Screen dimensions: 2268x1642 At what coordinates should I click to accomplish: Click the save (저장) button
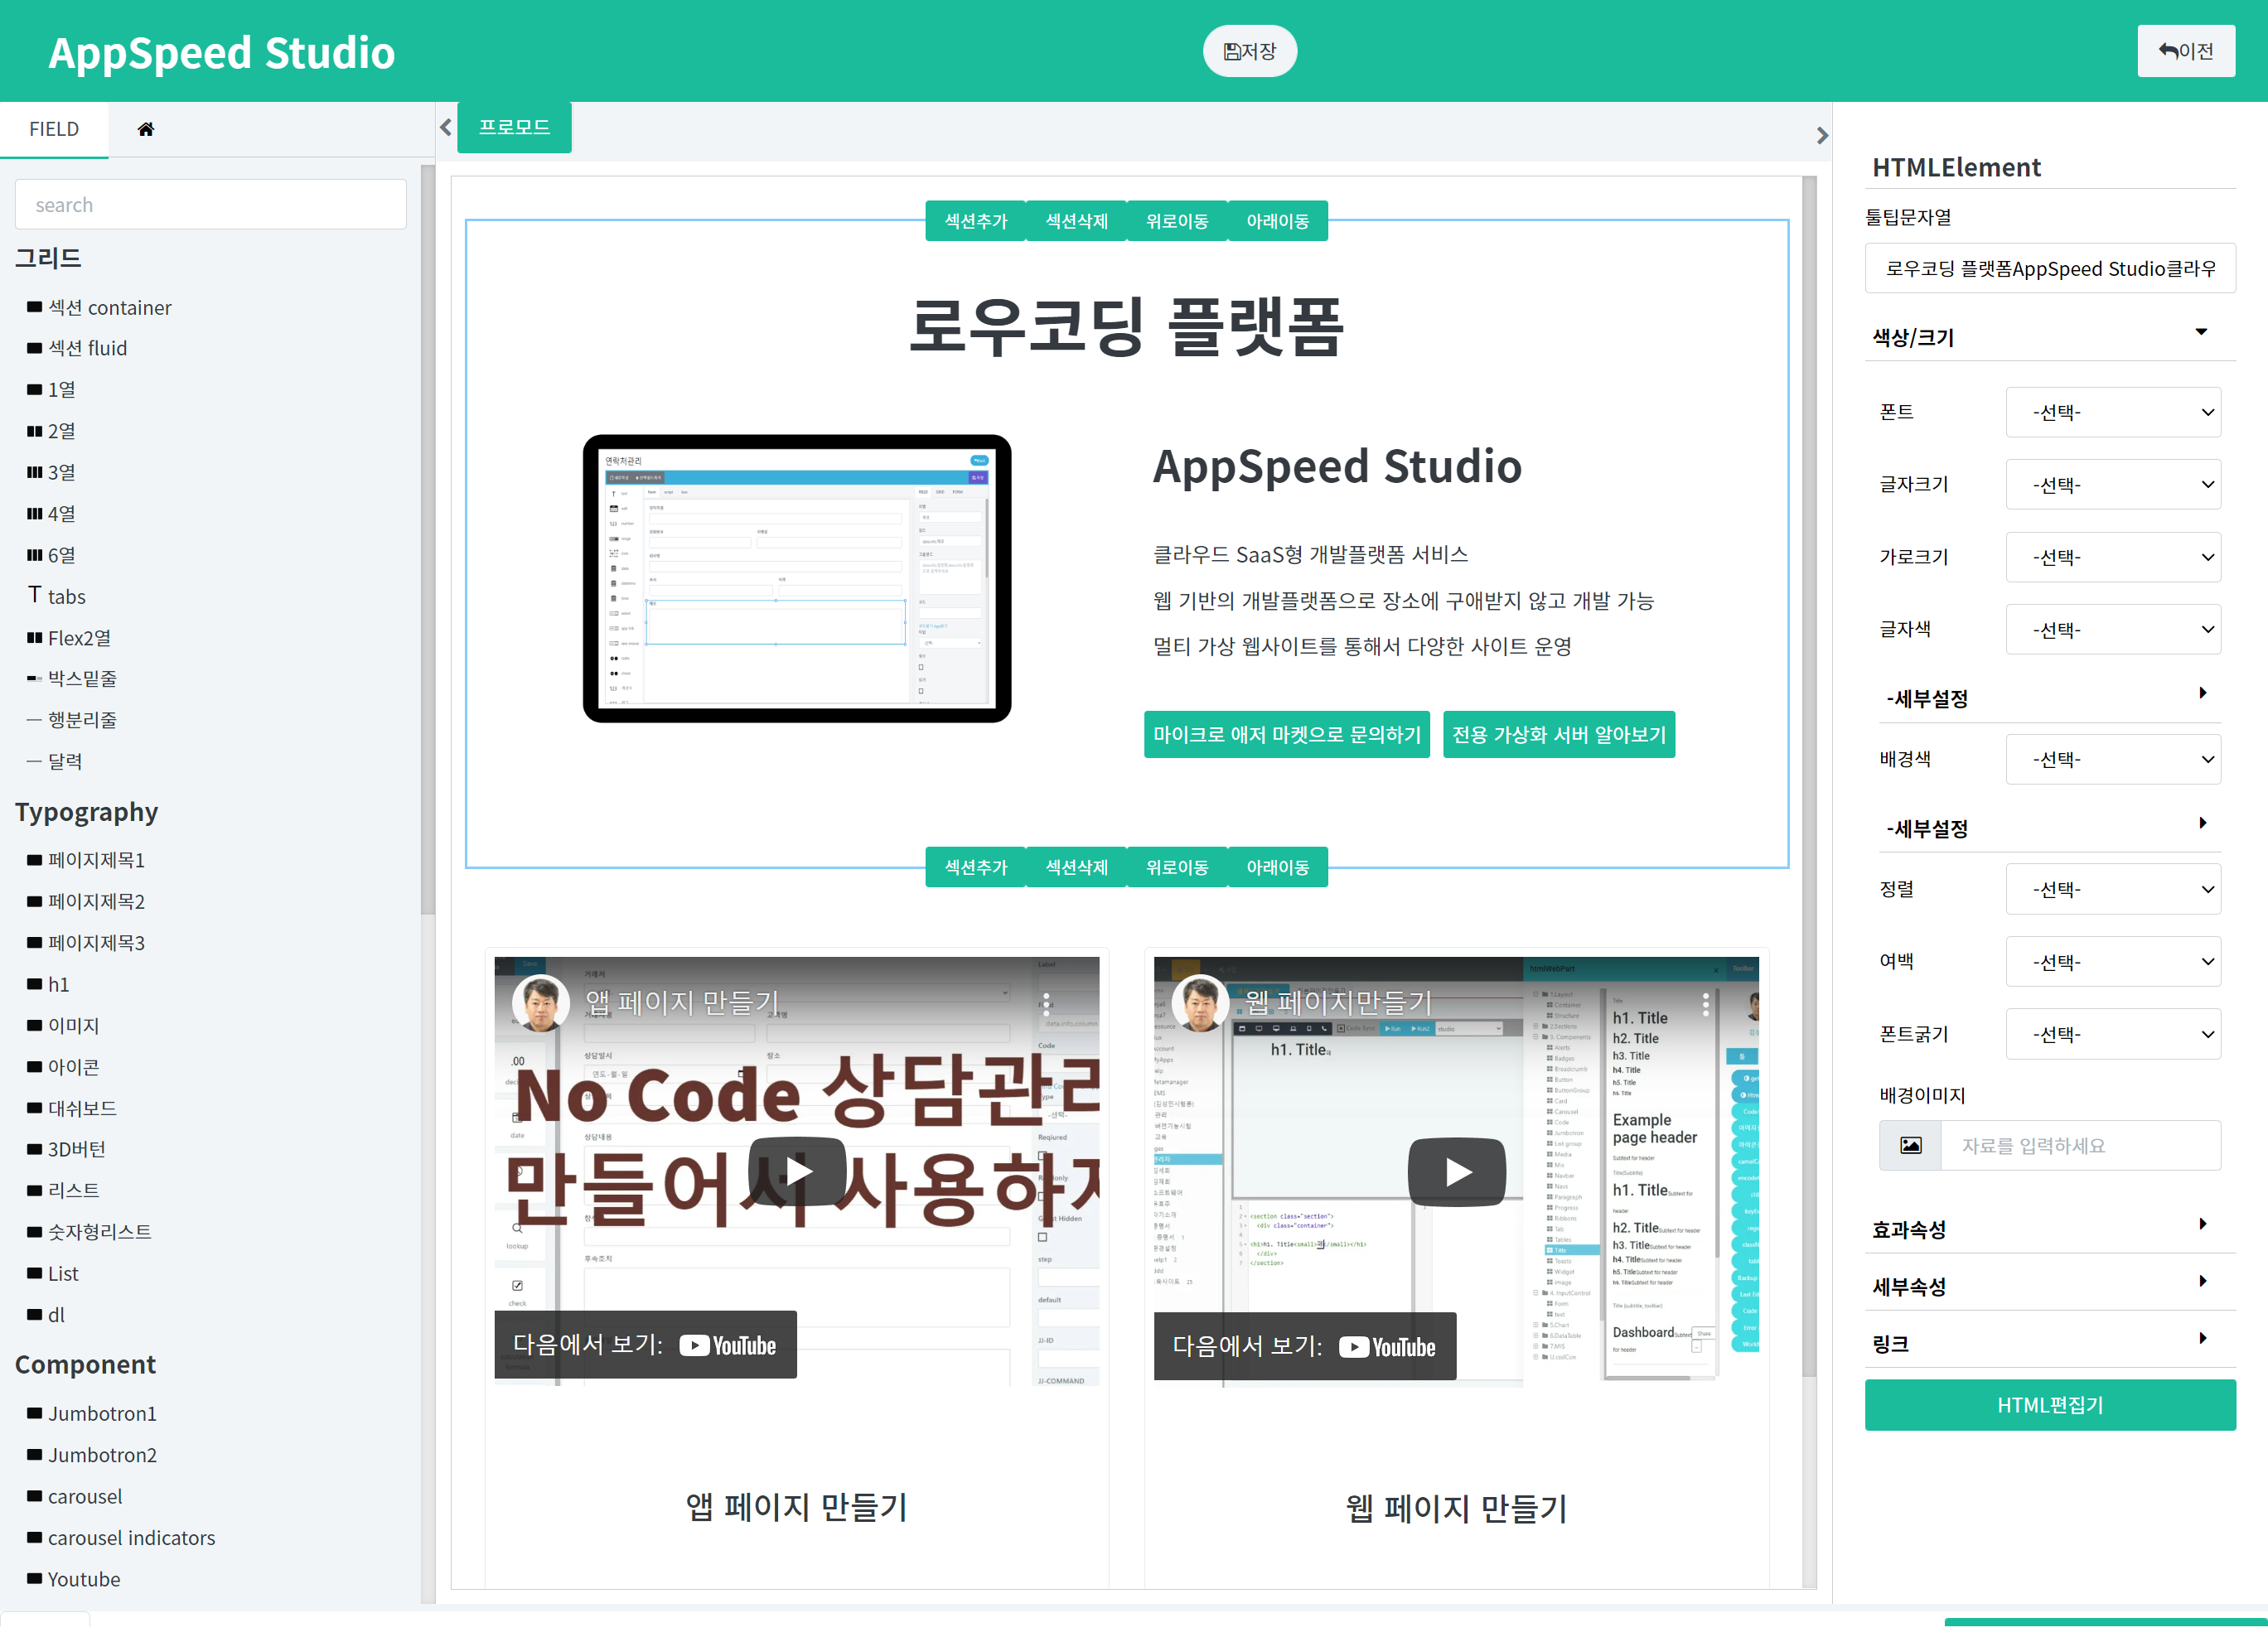click(1250, 51)
